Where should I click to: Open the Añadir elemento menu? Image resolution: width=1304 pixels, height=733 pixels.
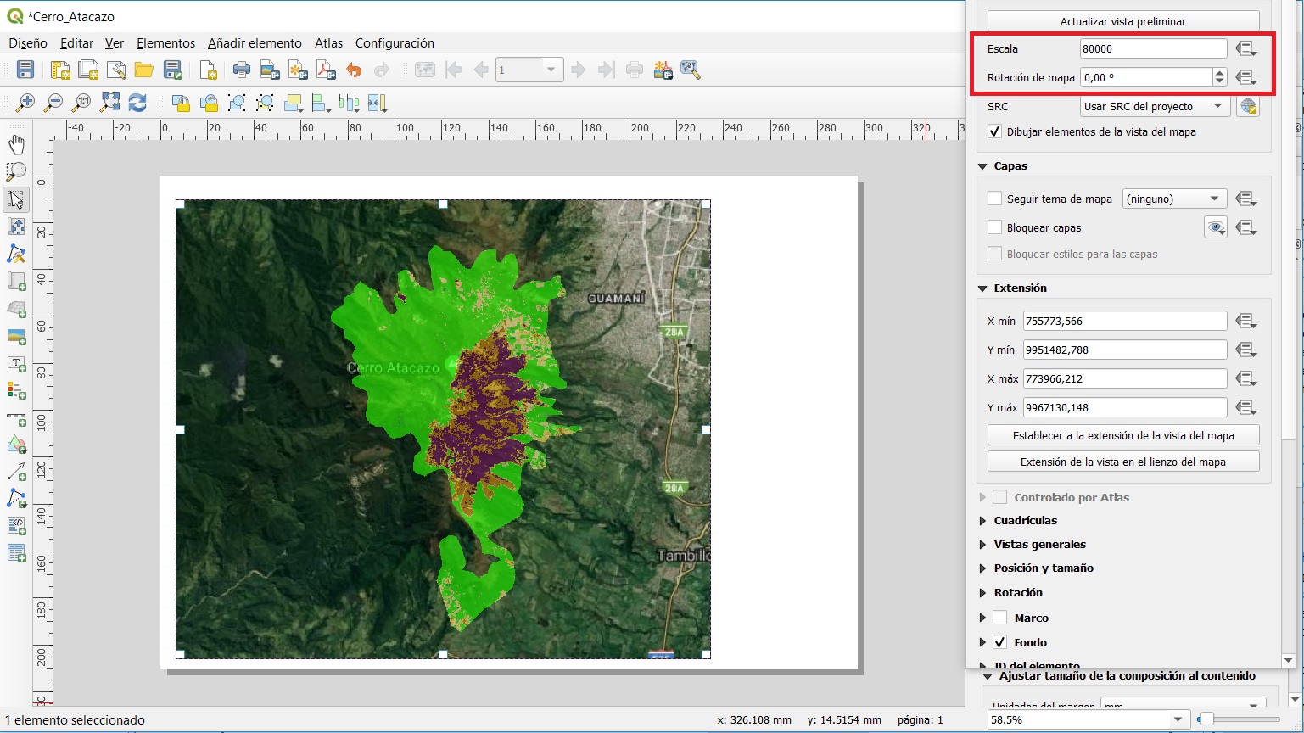coord(255,42)
